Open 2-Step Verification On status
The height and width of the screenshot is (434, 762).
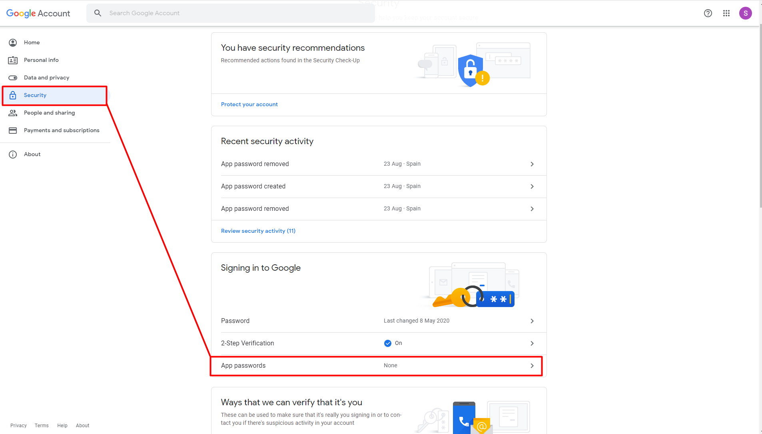(x=393, y=343)
